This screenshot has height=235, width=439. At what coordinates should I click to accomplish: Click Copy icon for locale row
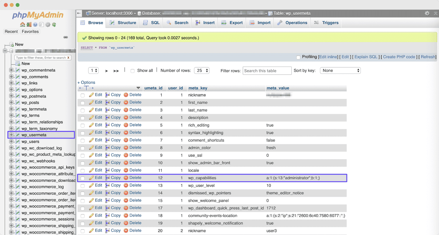tap(107, 170)
